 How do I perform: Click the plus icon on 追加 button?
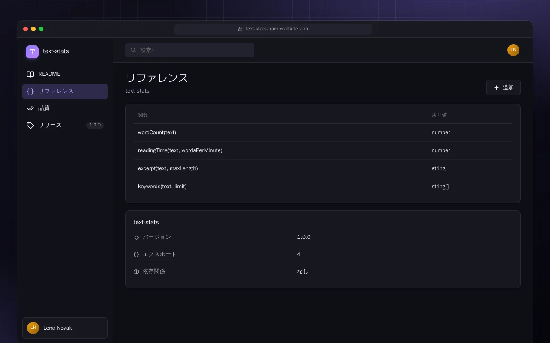(x=496, y=87)
